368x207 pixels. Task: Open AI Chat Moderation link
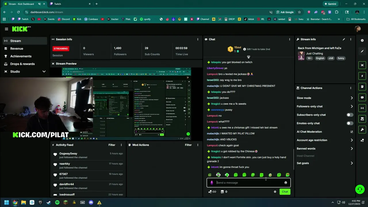coord(325,132)
